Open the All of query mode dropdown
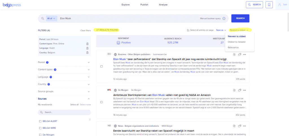289x136 pixels. 52,18
